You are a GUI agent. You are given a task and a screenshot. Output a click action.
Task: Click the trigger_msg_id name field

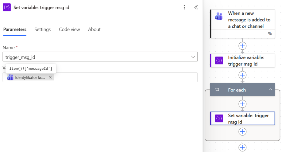click(100, 57)
